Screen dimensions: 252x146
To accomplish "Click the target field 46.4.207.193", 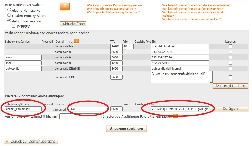I will (180, 63).
